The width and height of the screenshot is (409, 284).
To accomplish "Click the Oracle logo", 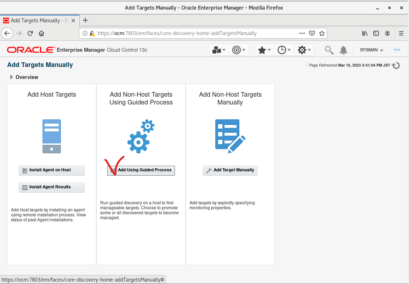I will pyautogui.click(x=31, y=50).
